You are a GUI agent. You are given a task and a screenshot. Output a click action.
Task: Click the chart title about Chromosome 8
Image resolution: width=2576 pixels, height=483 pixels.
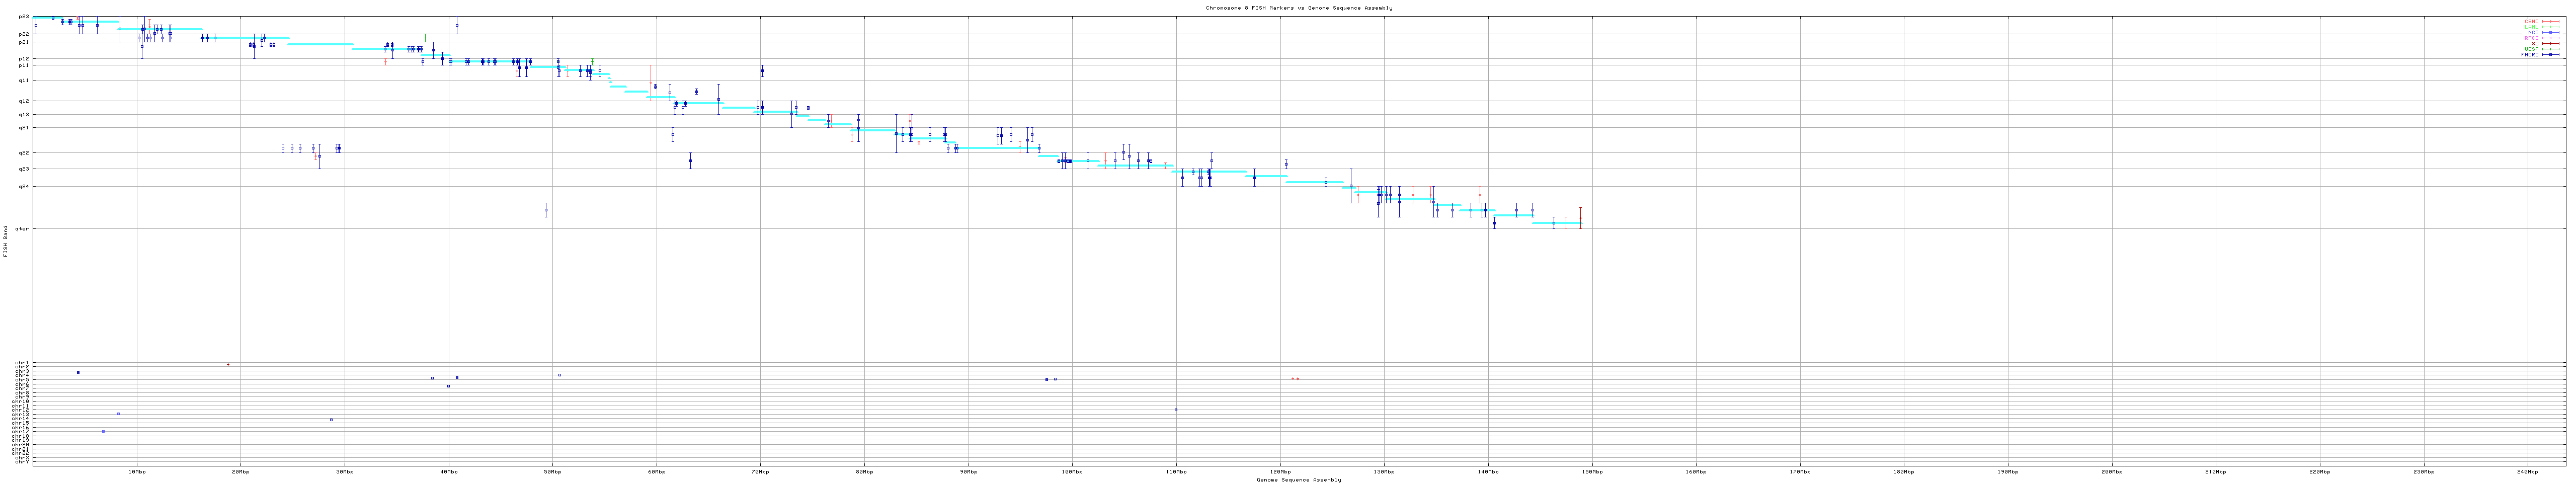[1298, 8]
